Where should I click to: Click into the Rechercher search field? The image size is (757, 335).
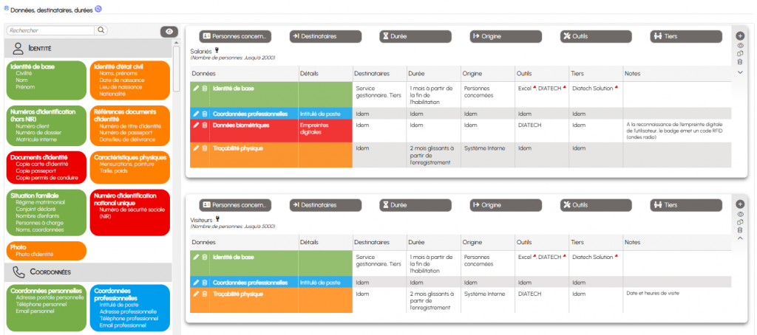[x=50, y=31]
